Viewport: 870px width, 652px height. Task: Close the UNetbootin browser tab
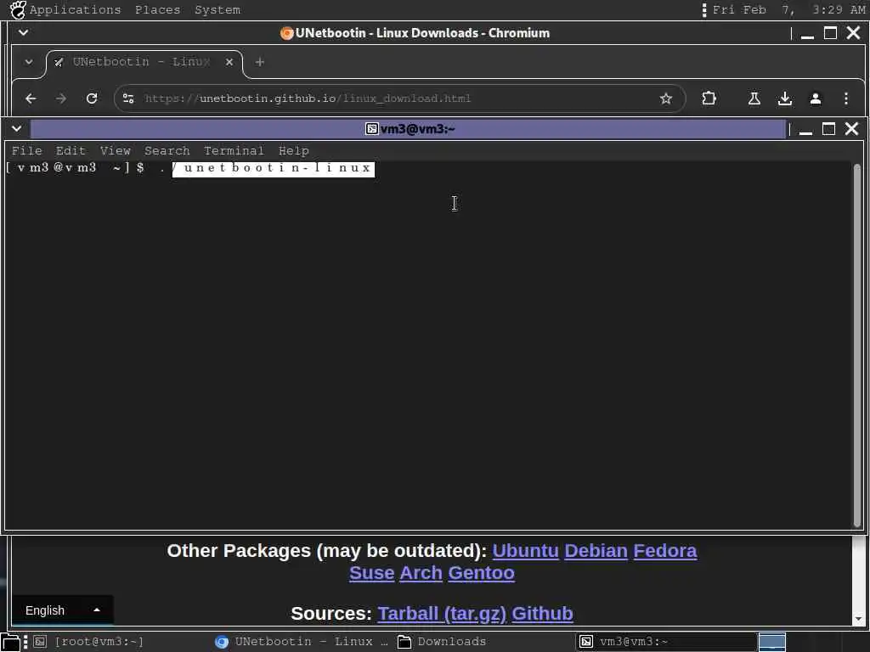click(229, 62)
